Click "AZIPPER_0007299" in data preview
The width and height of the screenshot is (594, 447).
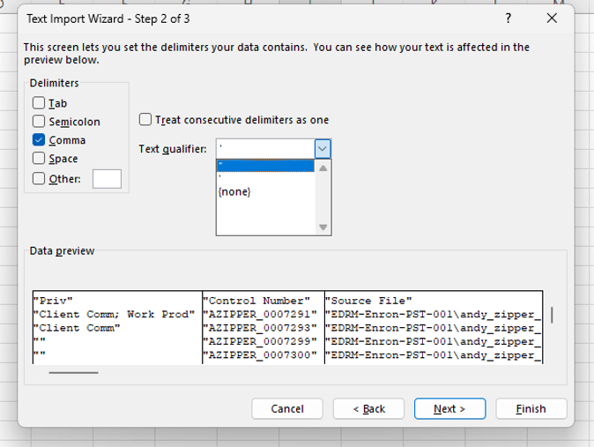(x=260, y=341)
